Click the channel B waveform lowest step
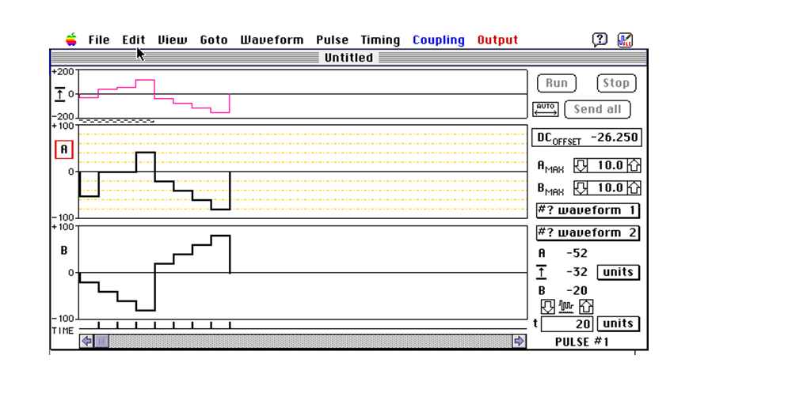This screenshot has height=393, width=811. 146,311
